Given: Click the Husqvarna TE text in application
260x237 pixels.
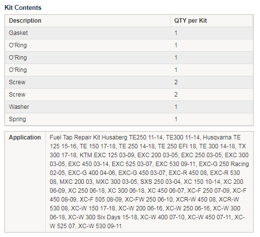Looking at the screenshot, I should pyautogui.click(x=222, y=137).
